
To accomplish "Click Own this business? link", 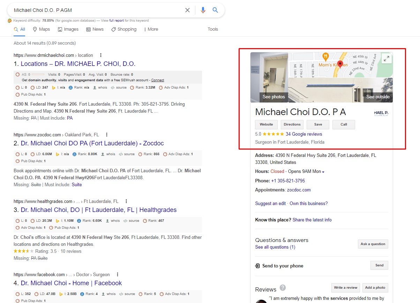I will point(309,204).
